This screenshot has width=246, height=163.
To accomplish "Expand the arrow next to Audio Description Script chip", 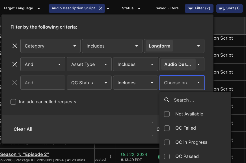I will point(108,8).
